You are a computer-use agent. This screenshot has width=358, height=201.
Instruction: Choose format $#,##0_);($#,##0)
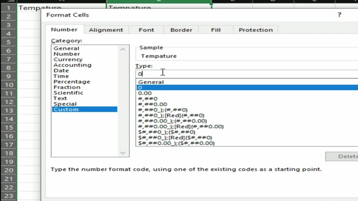point(247,132)
